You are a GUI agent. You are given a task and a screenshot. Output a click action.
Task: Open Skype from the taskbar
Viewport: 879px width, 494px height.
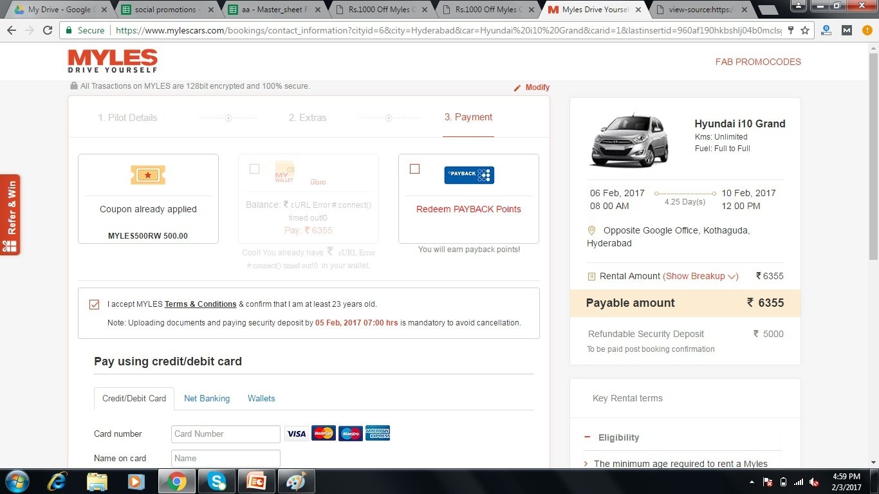217,481
